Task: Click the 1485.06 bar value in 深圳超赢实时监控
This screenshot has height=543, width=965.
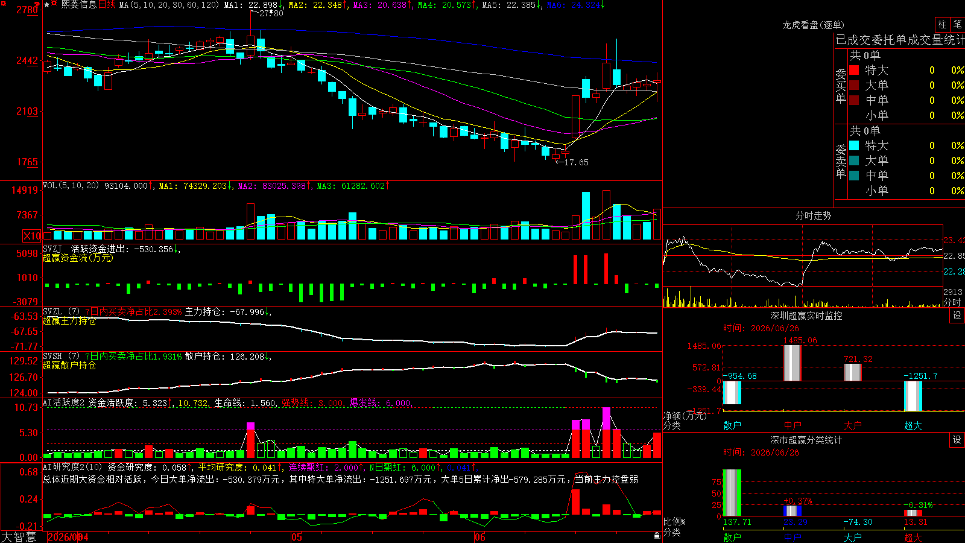Action: (800, 340)
